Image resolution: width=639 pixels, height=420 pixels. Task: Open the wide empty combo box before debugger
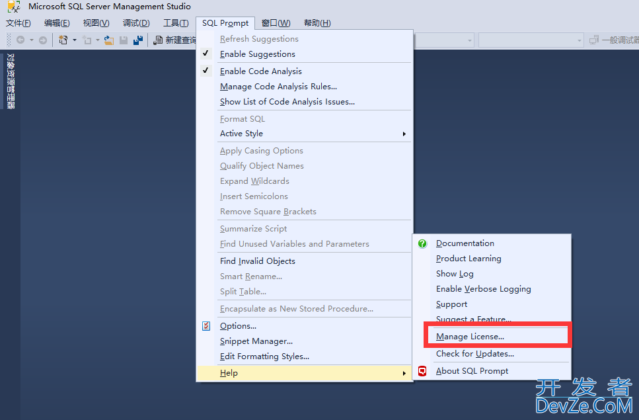[x=531, y=40]
